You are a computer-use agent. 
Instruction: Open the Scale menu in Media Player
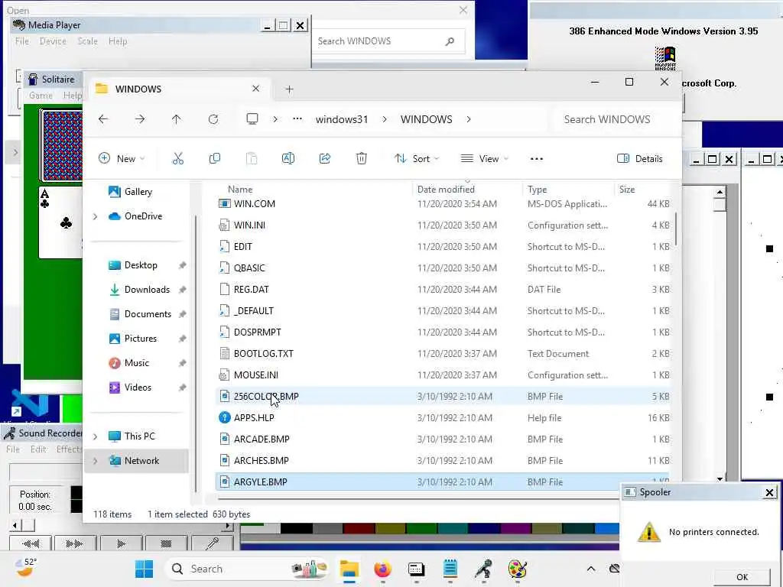click(87, 41)
